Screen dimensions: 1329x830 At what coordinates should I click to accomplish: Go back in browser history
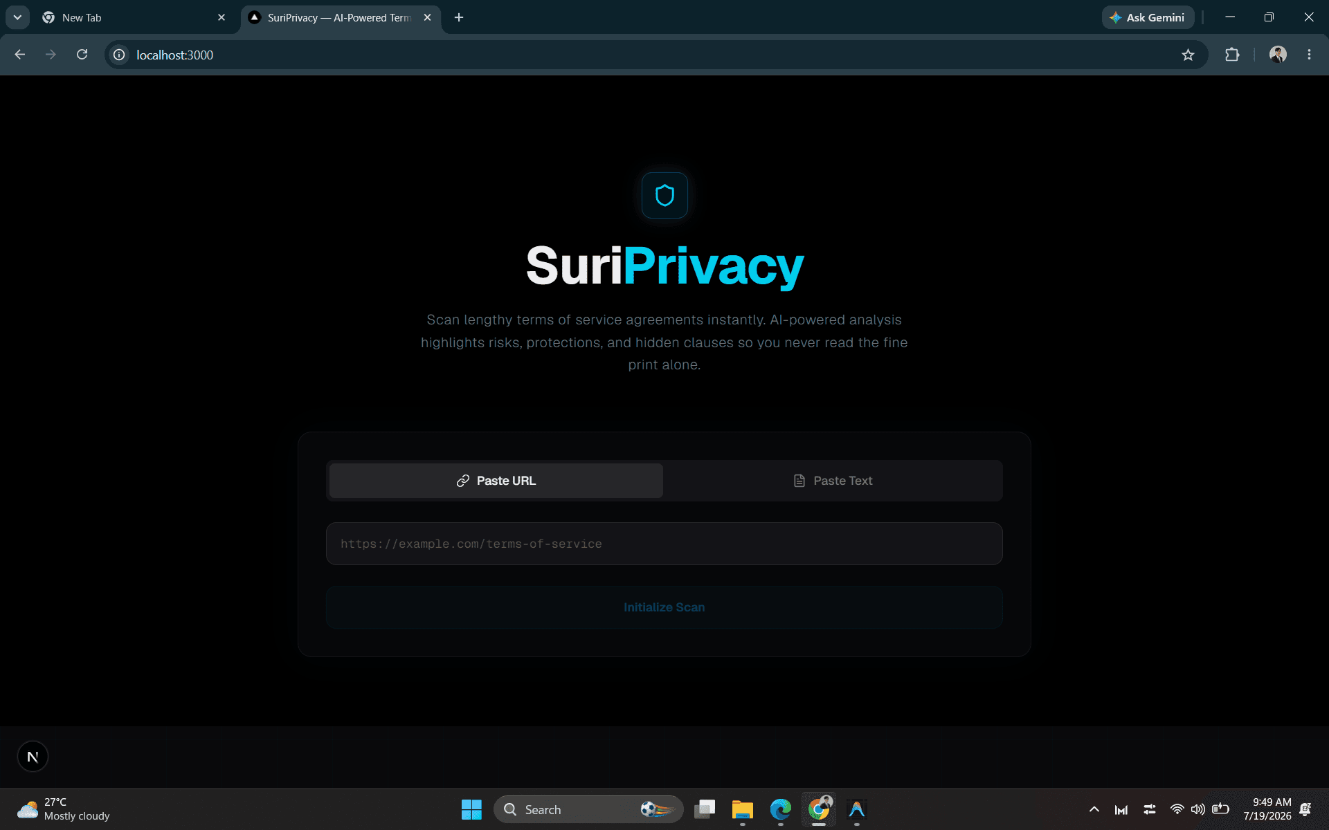pos(19,55)
